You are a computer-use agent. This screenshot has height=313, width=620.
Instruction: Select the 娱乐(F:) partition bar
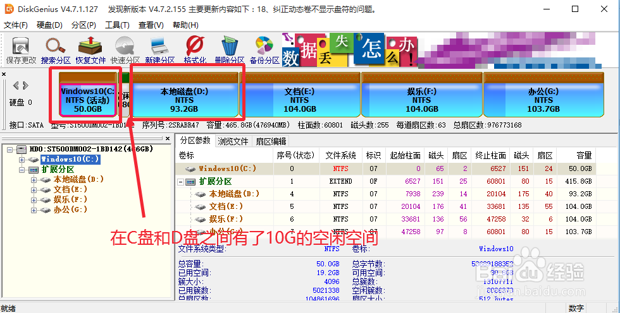click(x=422, y=95)
